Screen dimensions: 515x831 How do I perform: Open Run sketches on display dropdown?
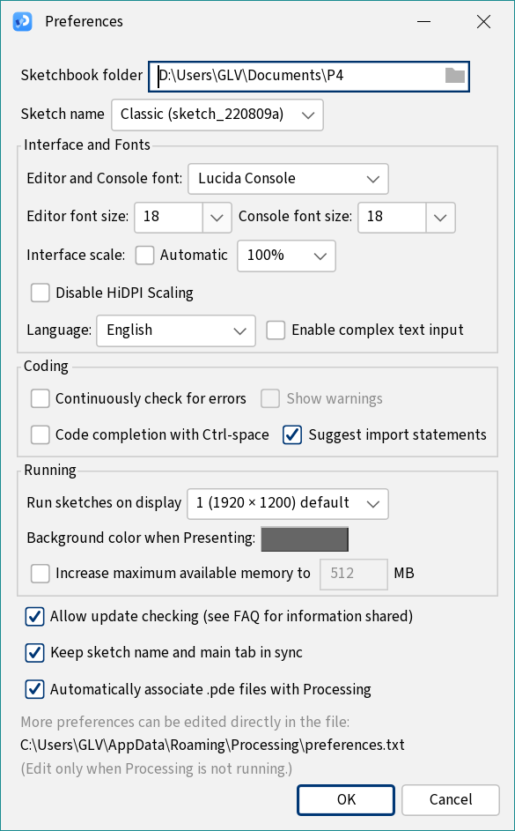coord(287,503)
